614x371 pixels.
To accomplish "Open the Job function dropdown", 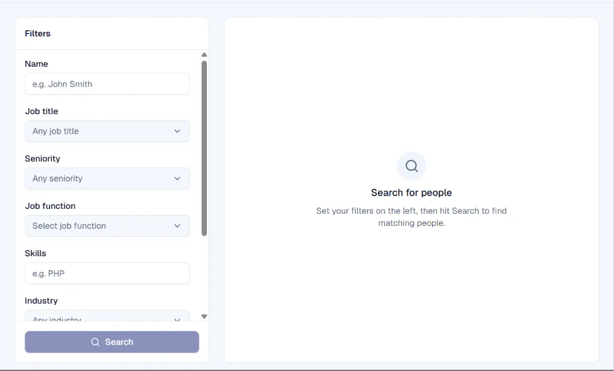I will [107, 226].
